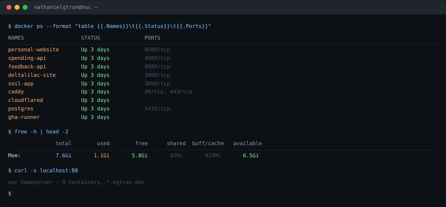Click the 42Mi shared memory value
The image size is (446, 207).
(x=176, y=155)
